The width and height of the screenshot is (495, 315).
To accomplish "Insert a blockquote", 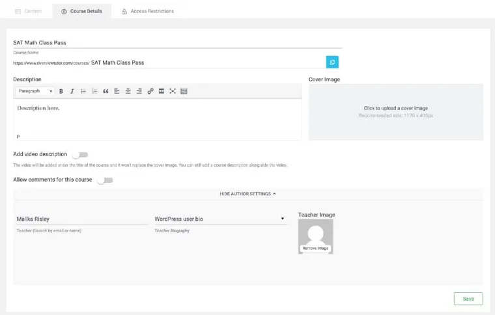I will (x=106, y=91).
